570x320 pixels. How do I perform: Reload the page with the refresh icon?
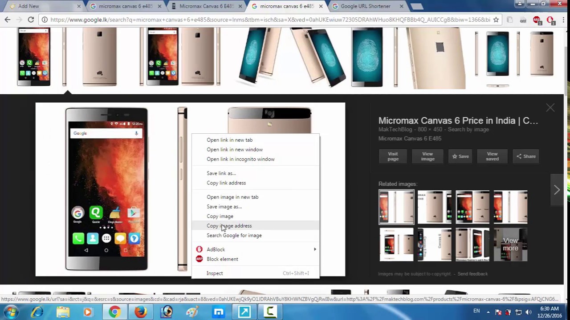tap(31, 20)
